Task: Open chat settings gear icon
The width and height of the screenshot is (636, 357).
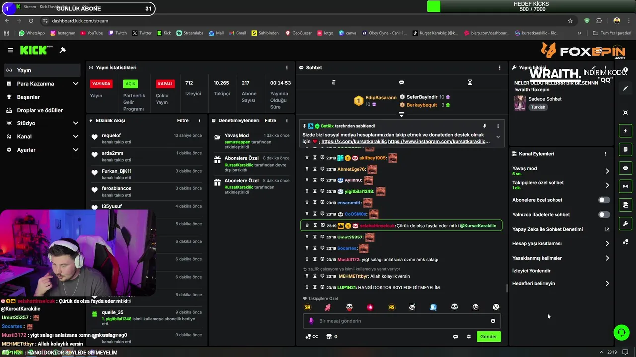Action: click(x=469, y=337)
